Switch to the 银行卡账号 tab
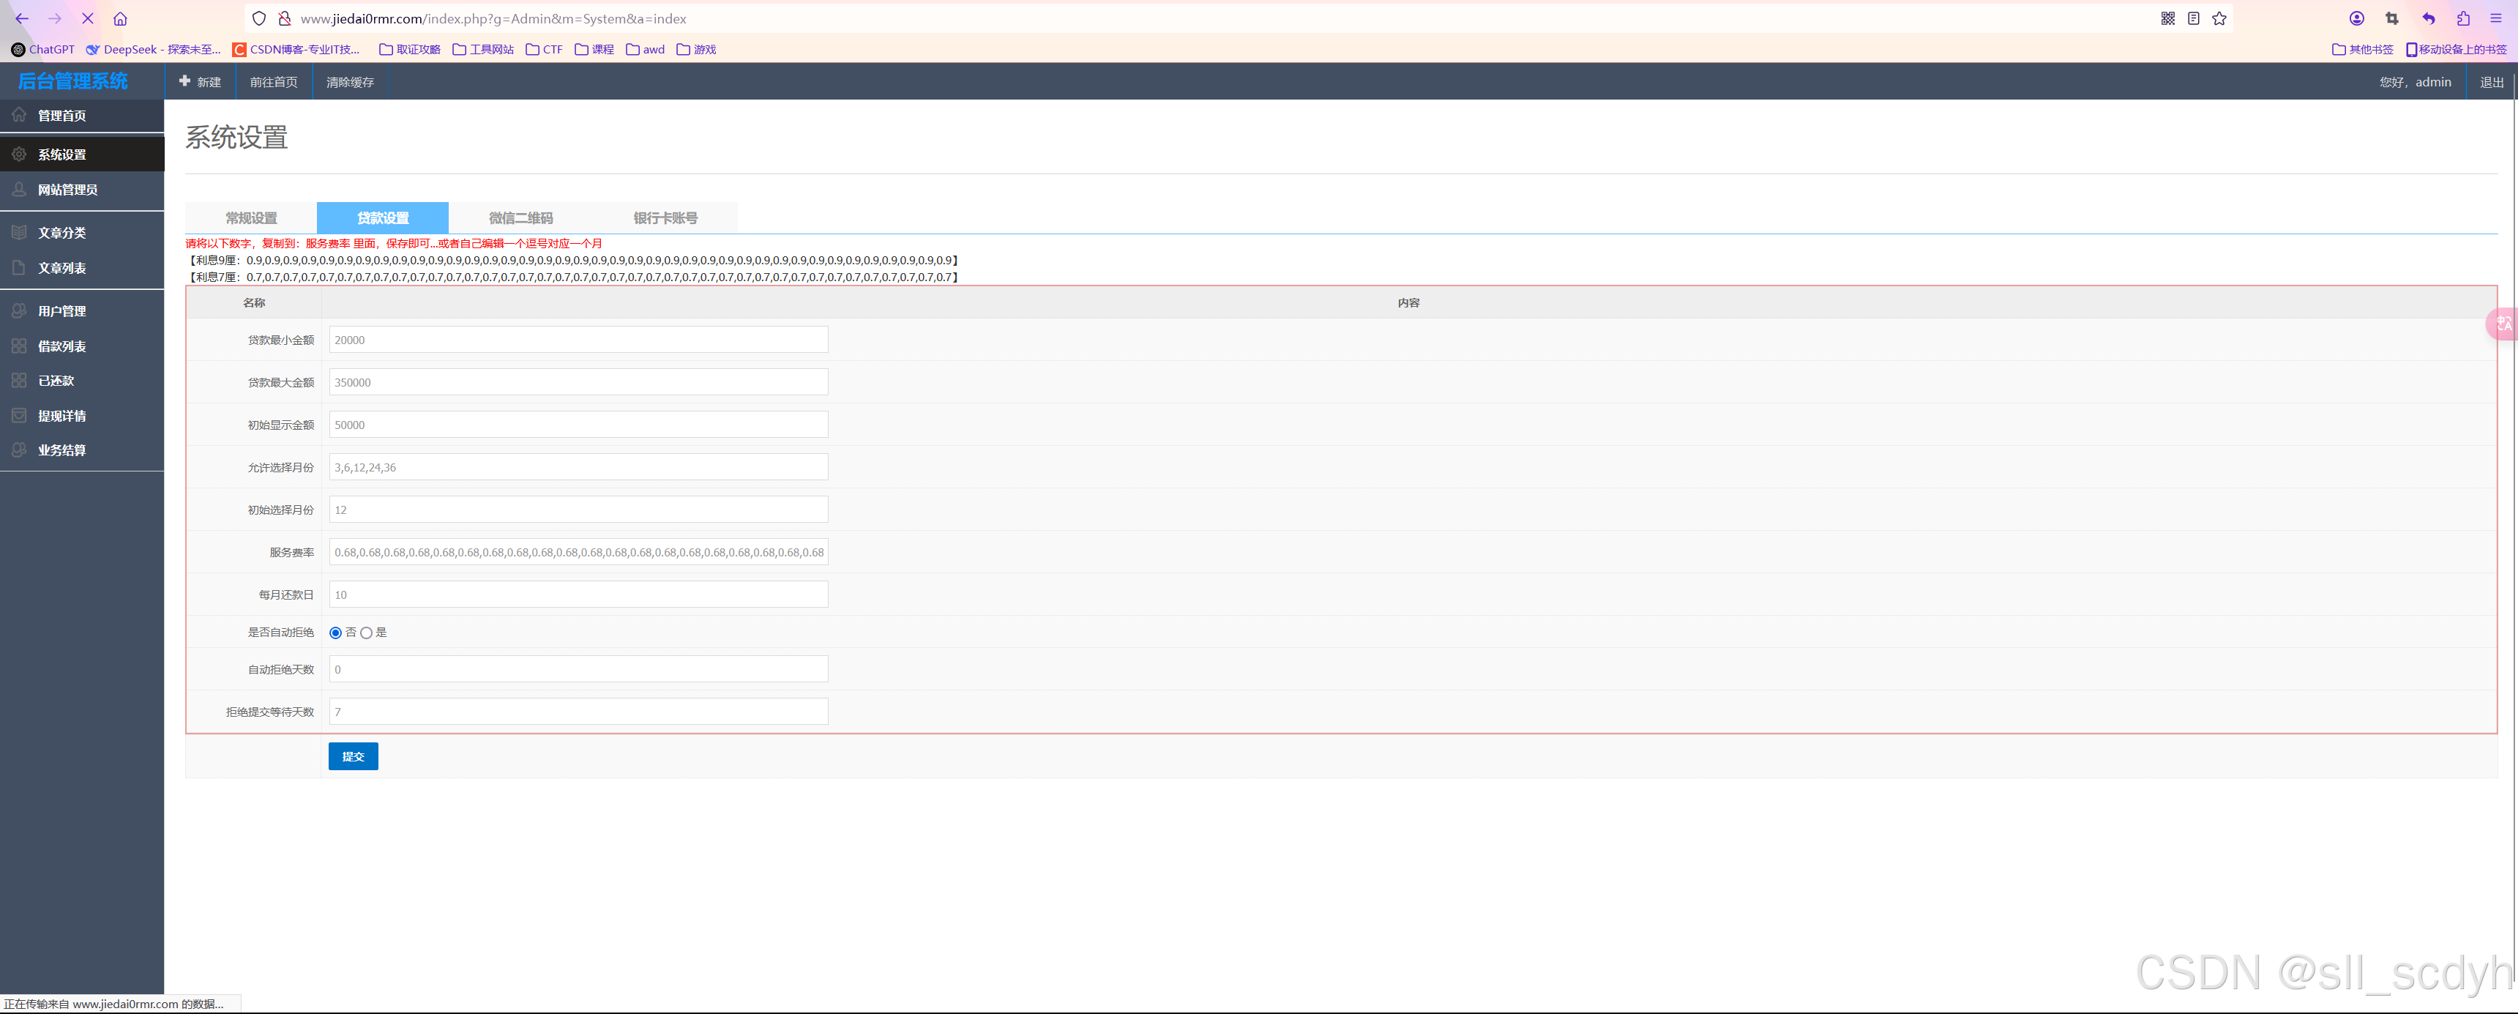 [665, 218]
